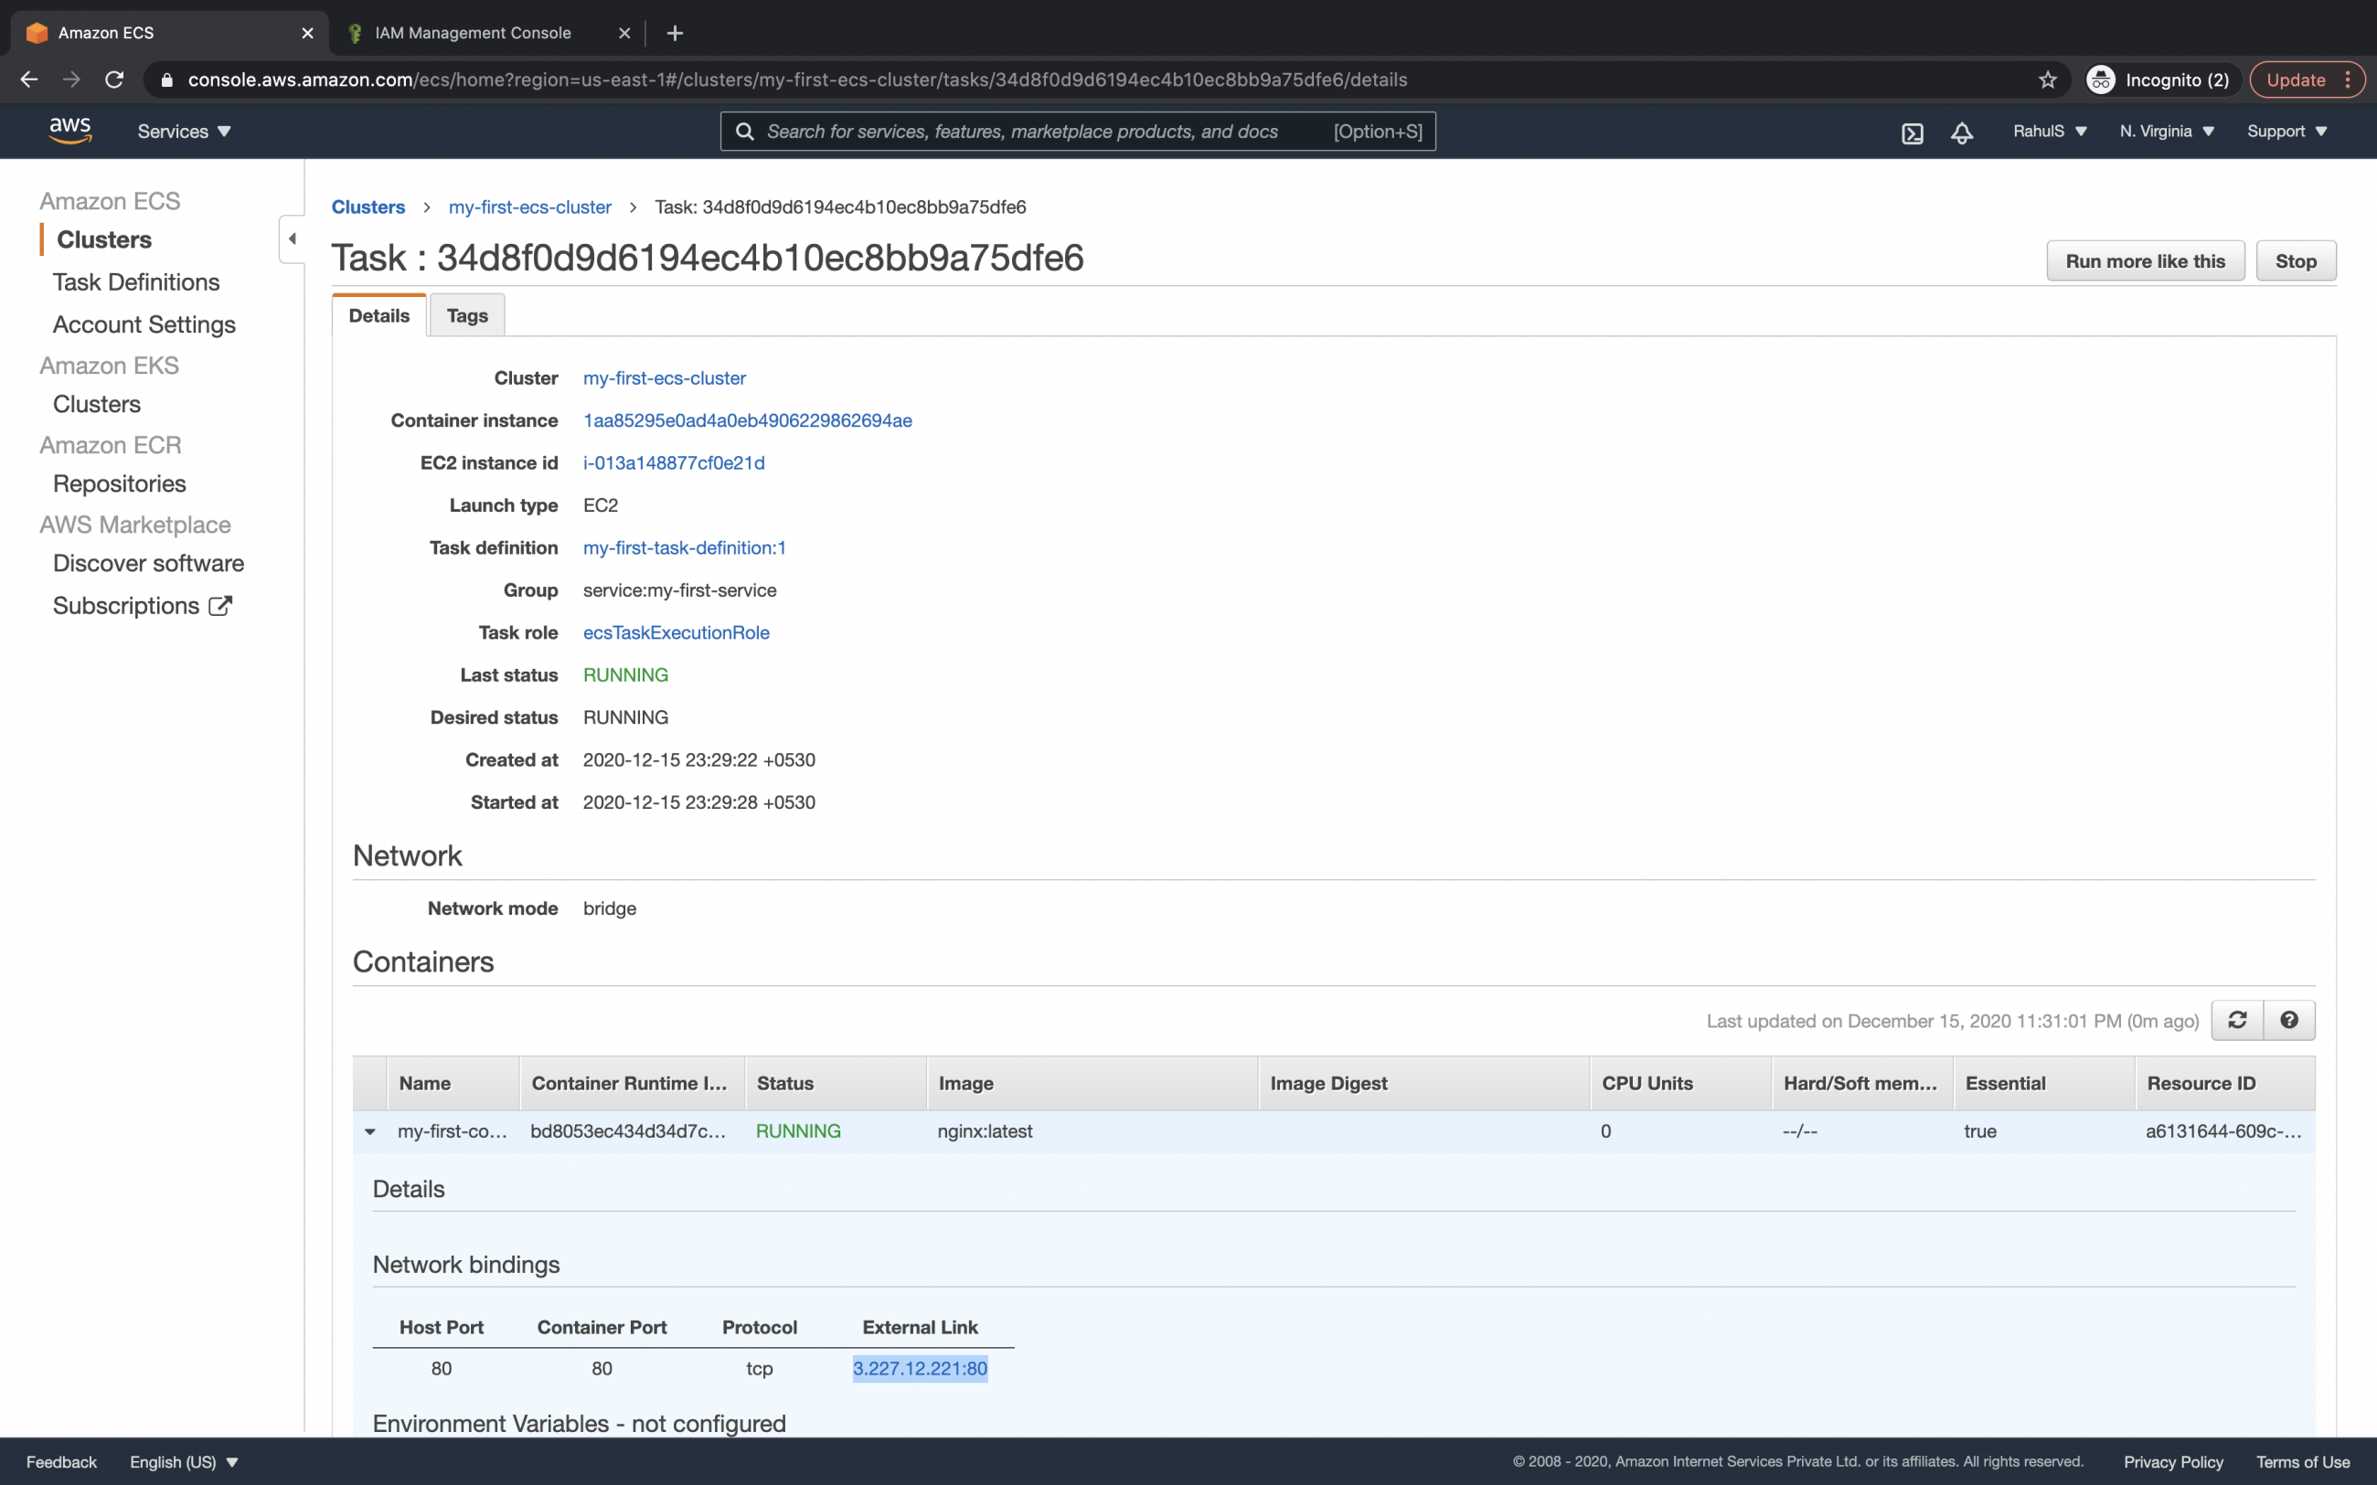
Task: Expand the my-first-co container row
Action: pyautogui.click(x=369, y=1131)
